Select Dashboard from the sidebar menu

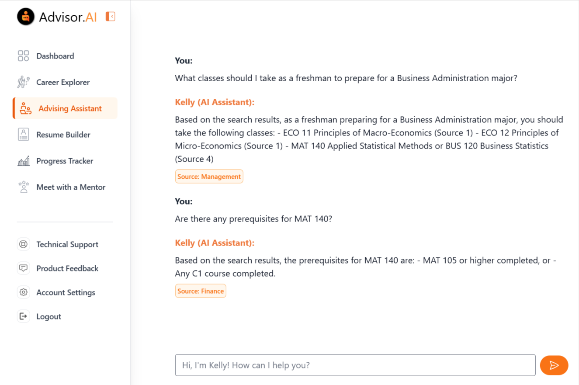[x=55, y=55]
